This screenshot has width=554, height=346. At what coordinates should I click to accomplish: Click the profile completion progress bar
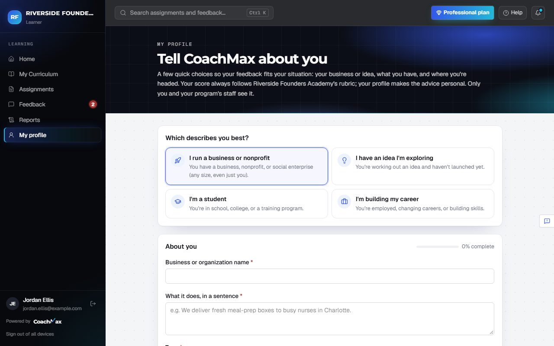[438, 247]
